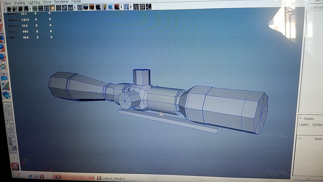This screenshot has width=323, height=182.
Task: Click the light-blue cube icon after bulb
Action: click(111, 7)
